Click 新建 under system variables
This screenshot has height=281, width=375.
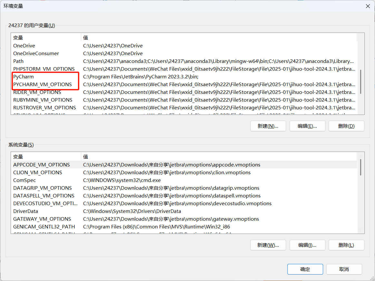point(268,245)
